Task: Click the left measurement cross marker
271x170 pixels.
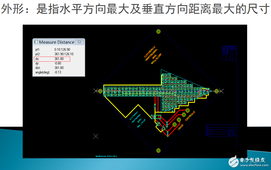Action: 96,91
